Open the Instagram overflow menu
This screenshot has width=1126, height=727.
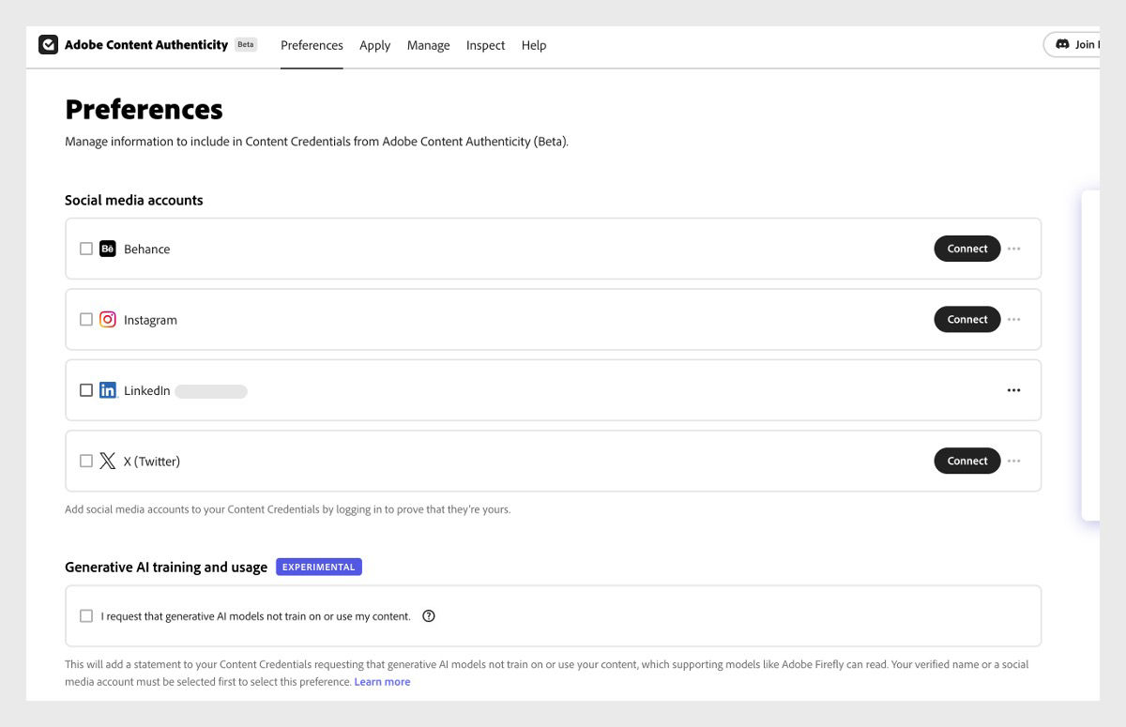click(1014, 319)
